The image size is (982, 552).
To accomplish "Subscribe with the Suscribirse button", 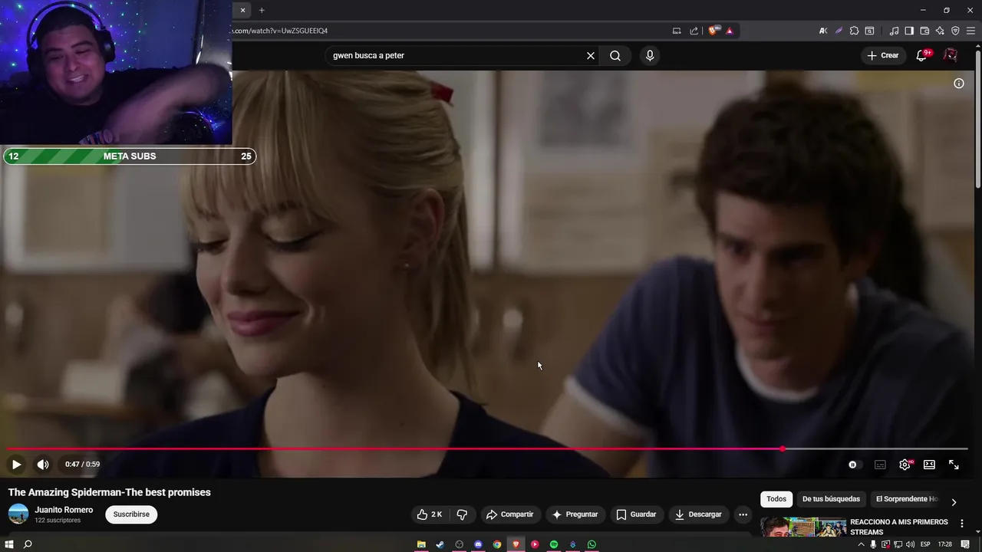I will pos(131,514).
